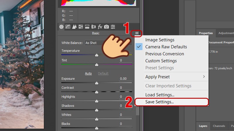
Task: Switch to the Adjustments tab
Action: pyautogui.click(x=226, y=33)
